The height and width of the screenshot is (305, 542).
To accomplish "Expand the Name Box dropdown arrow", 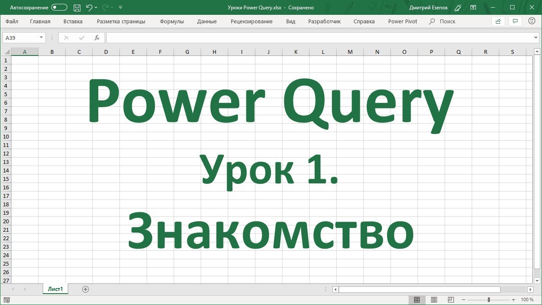I will [x=41, y=38].
